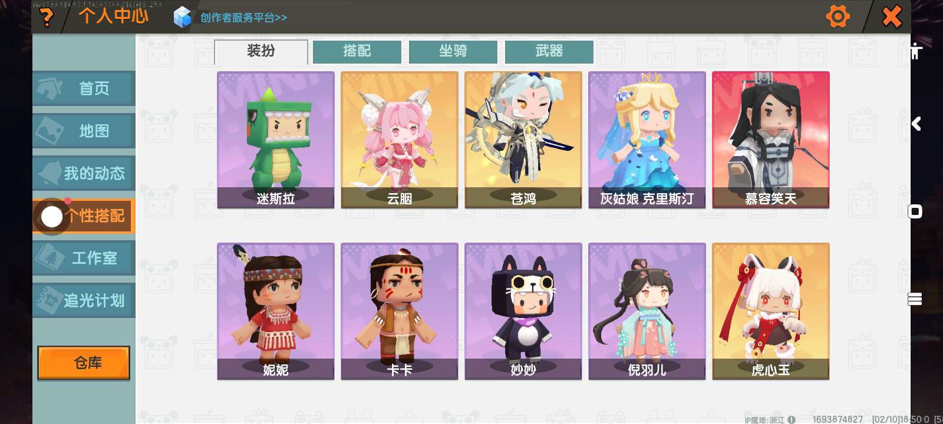Open the orange question mark help icon
This screenshot has height=424, width=943.
tap(46, 16)
